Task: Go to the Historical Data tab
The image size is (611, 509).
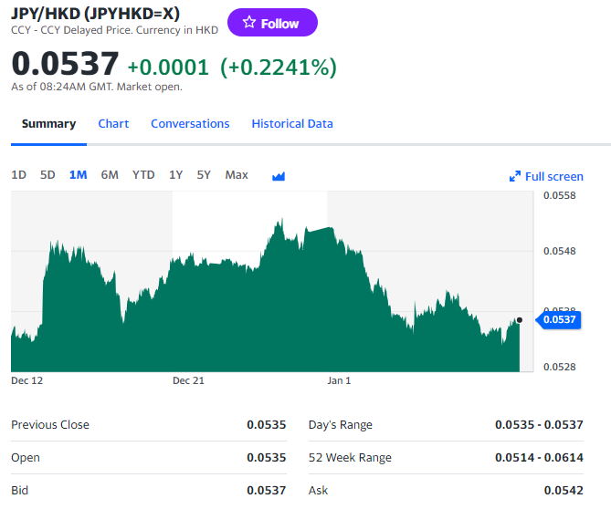Action: coord(292,124)
